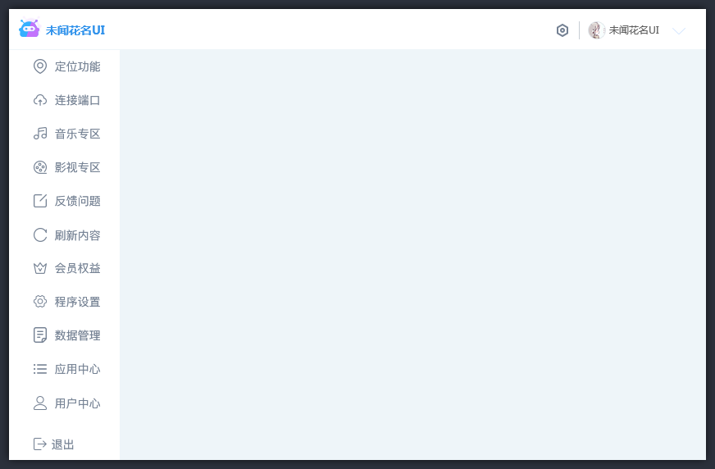Expand the user dropdown chevron at top right

[x=679, y=31]
